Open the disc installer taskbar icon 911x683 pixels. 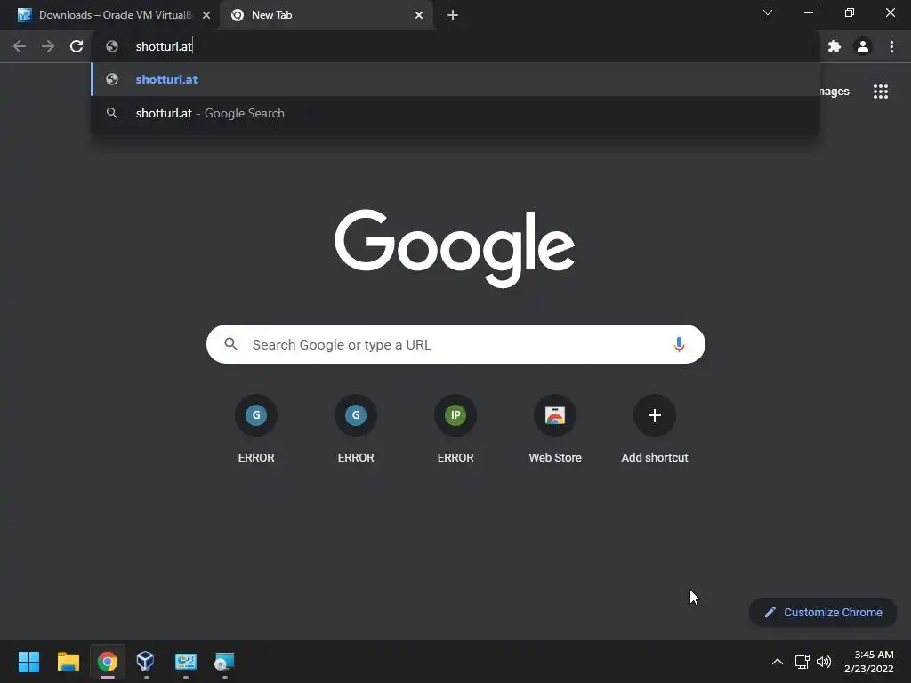point(224,662)
